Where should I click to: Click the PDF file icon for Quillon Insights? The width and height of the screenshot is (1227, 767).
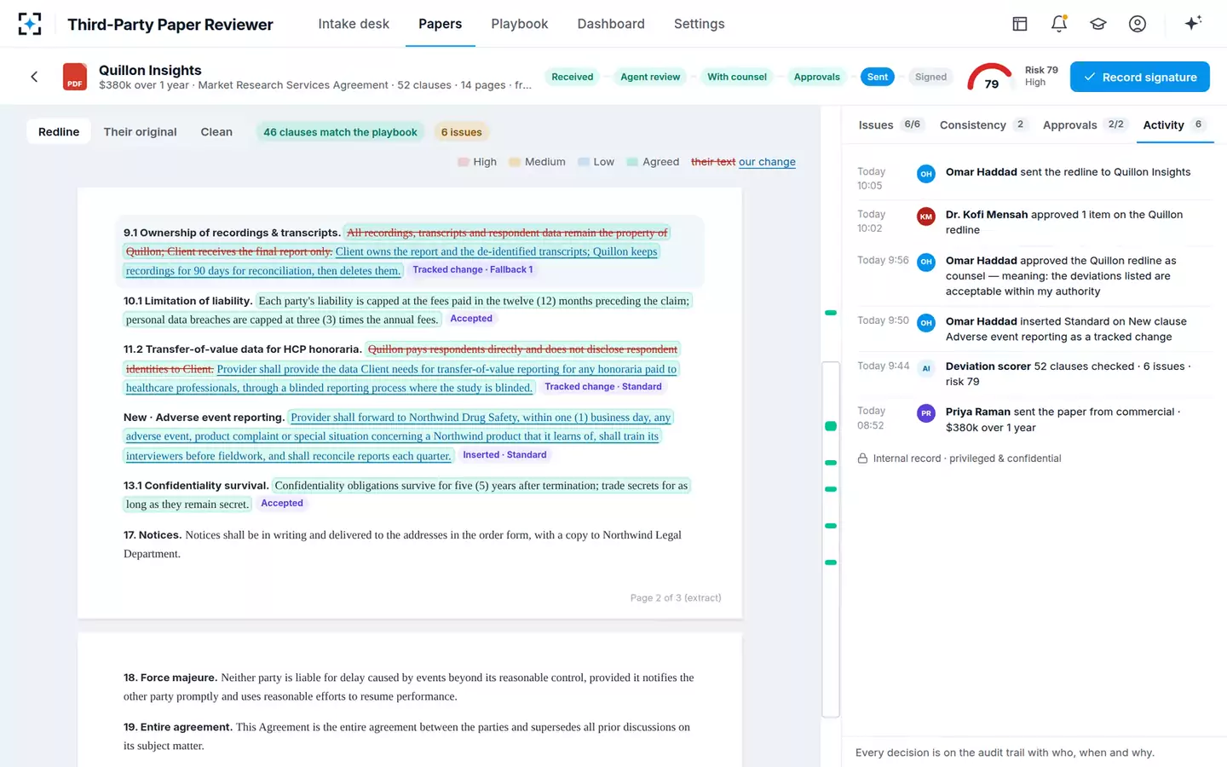[75, 77]
